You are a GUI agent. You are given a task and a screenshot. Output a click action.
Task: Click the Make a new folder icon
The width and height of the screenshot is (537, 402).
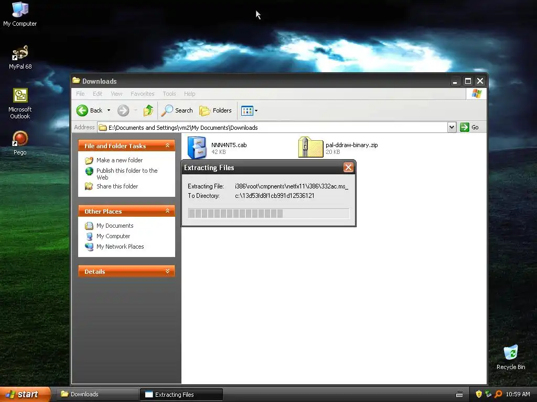[x=89, y=160]
